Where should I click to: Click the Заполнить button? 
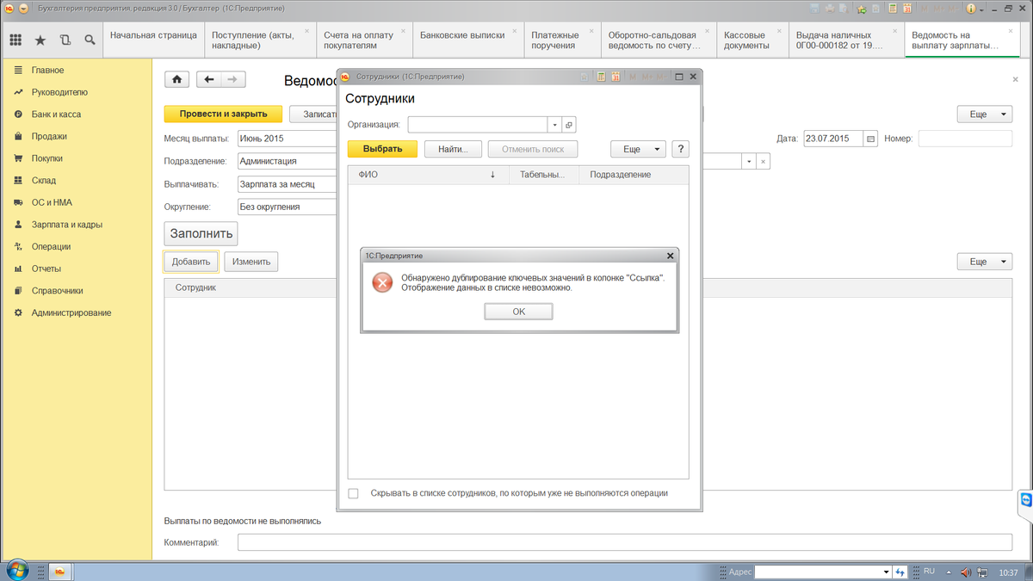pyautogui.click(x=201, y=233)
